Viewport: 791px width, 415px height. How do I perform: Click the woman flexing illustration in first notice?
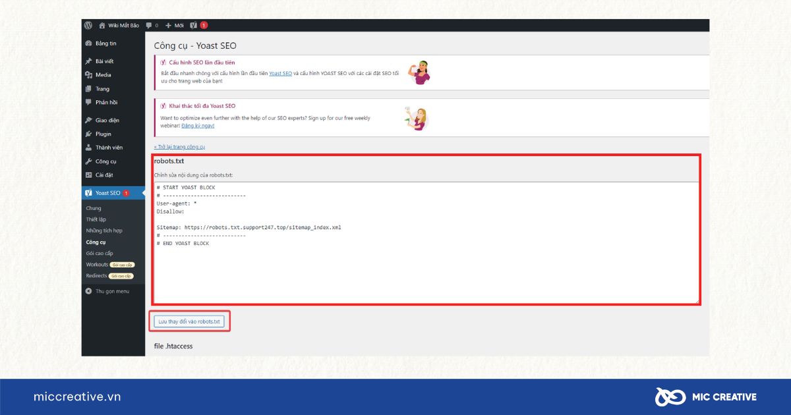pyautogui.click(x=419, y=72)
